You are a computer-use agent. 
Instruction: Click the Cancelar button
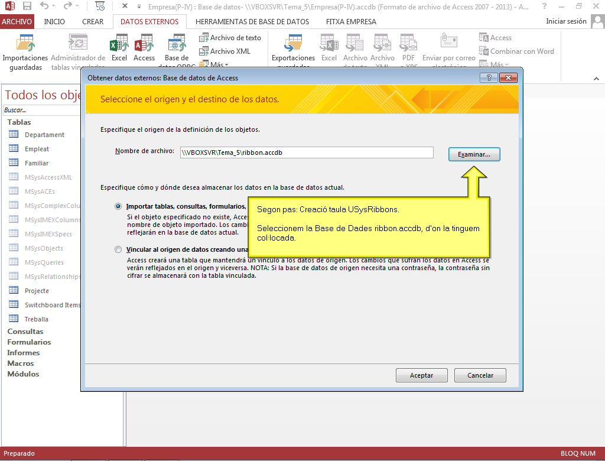(480, 375)
